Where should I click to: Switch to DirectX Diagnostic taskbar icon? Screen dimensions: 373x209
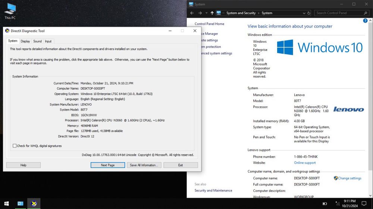[x=34, y=203]
